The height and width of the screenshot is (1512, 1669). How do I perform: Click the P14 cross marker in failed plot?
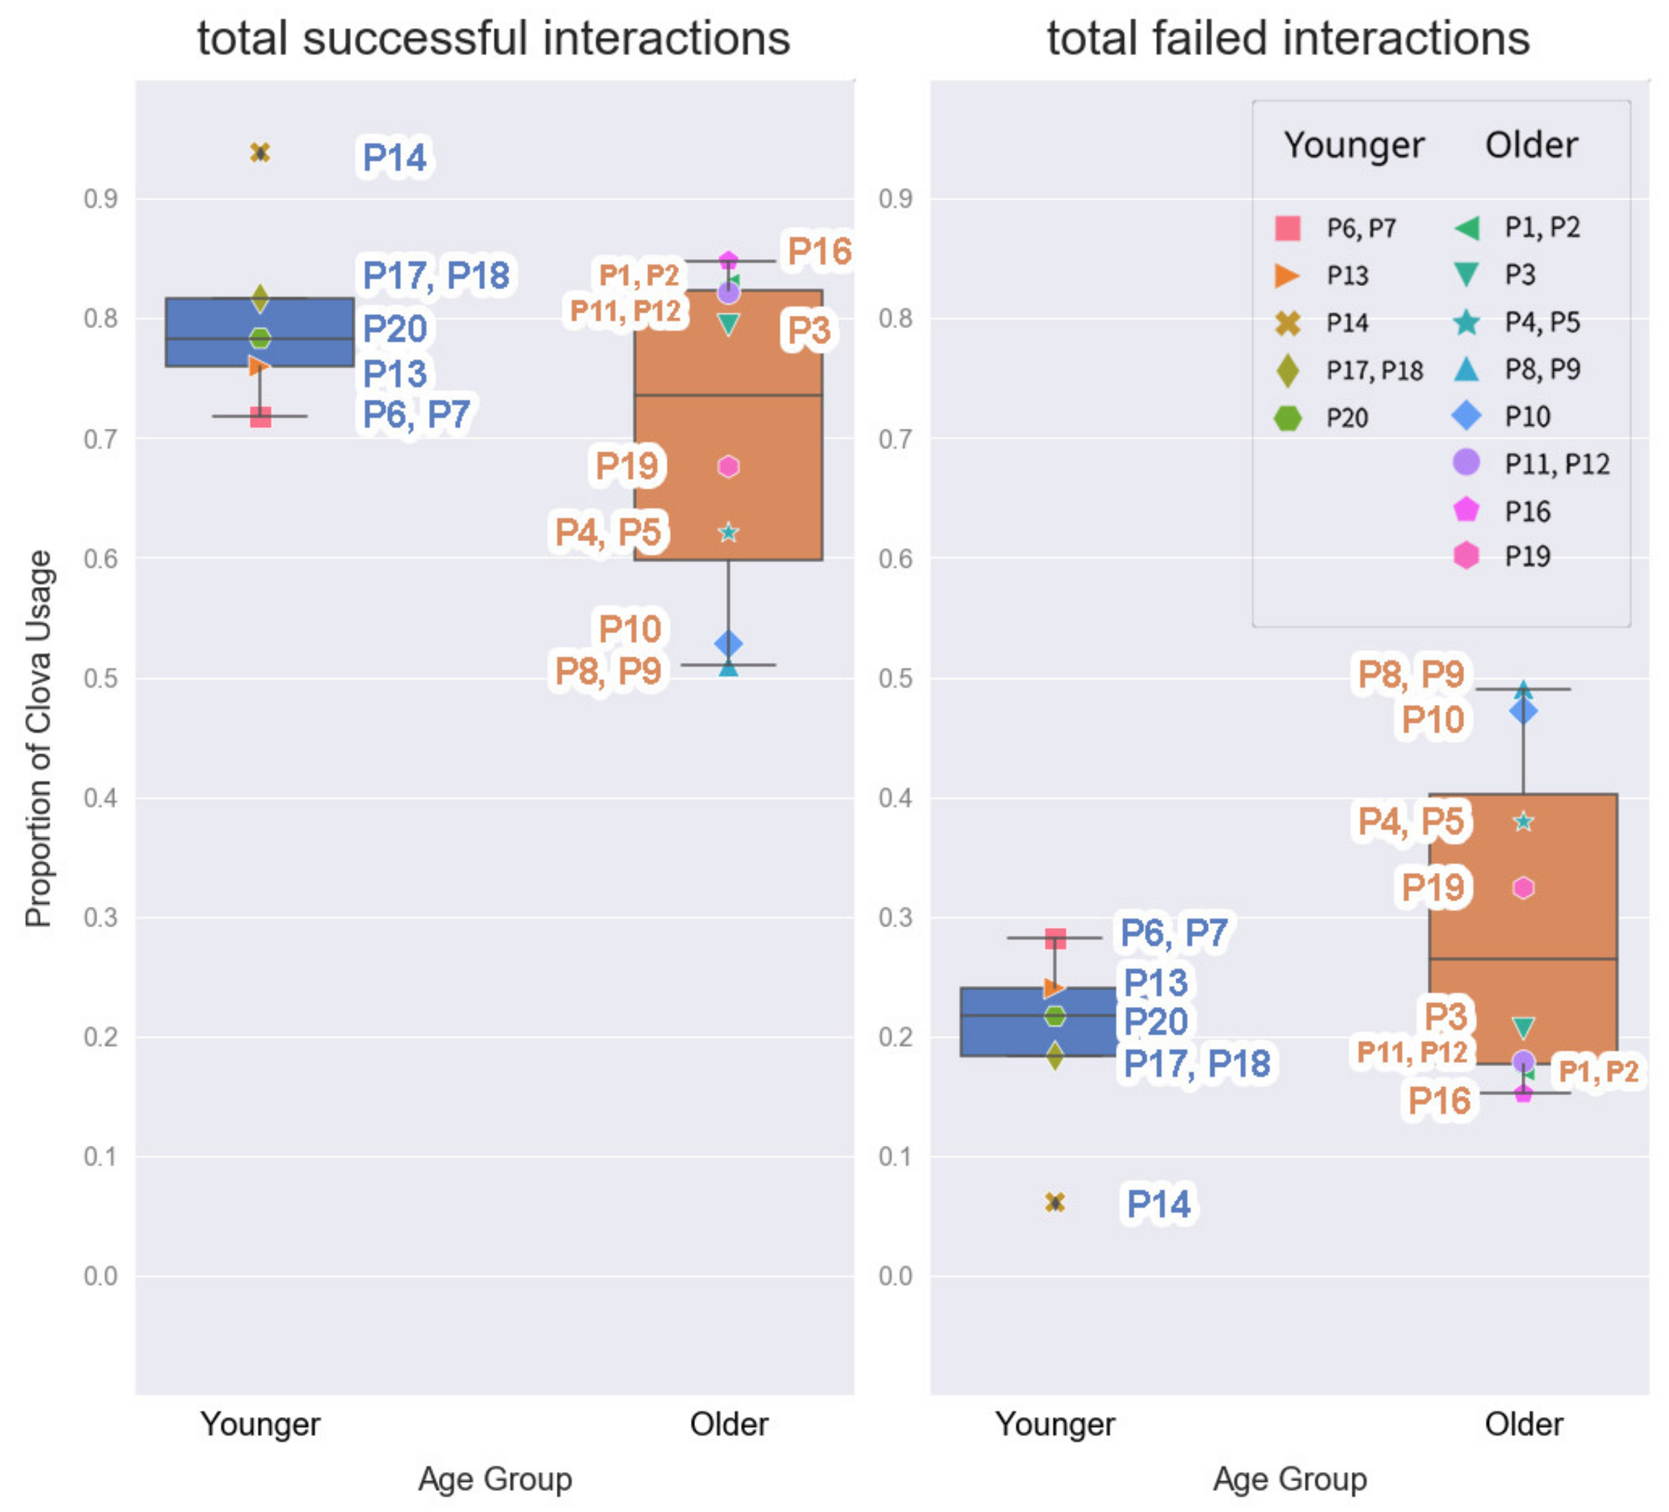tap(1055, 1201)
